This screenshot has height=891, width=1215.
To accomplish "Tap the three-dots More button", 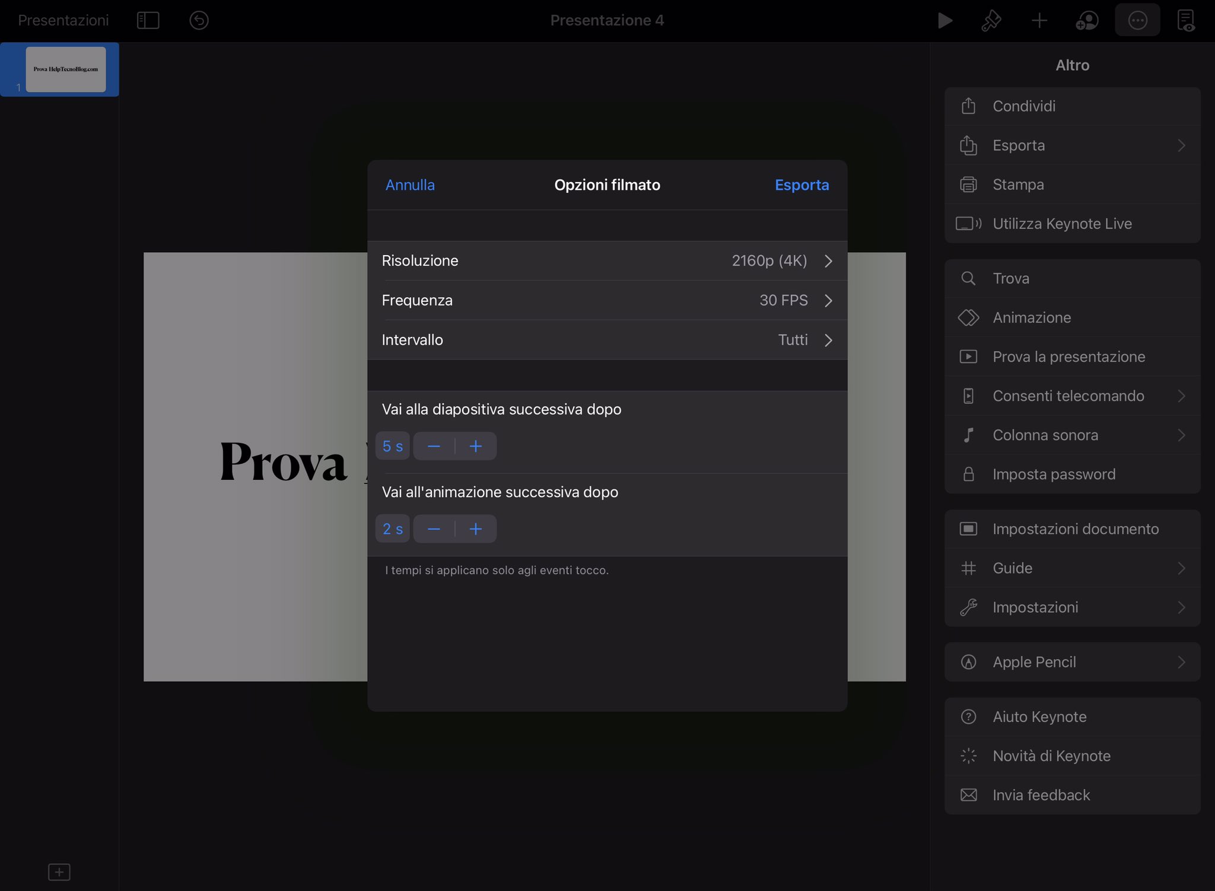I will (1137, 21).
